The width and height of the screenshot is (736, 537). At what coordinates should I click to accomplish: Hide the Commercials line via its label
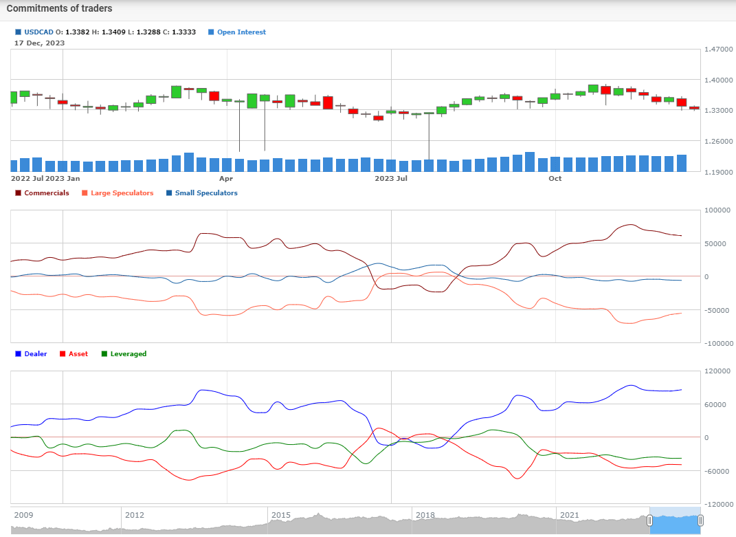(47, 193)
